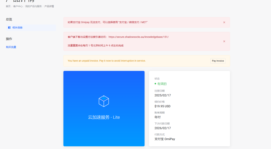Close the client download notice
The height and width of the screenshot is (149, 271).
(224, 41)
